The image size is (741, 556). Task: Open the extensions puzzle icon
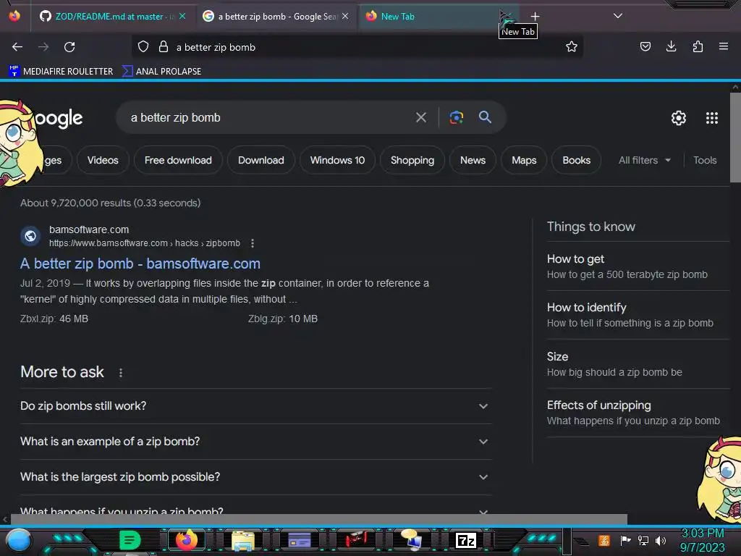[698, 46]
